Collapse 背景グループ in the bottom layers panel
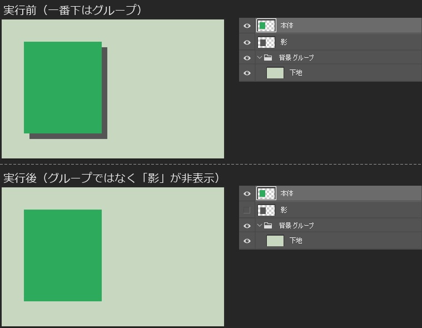422x328 pixels. (260, 225)
